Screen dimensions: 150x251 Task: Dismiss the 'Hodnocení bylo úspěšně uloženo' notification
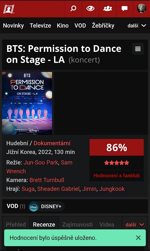(x=138, y=238)
